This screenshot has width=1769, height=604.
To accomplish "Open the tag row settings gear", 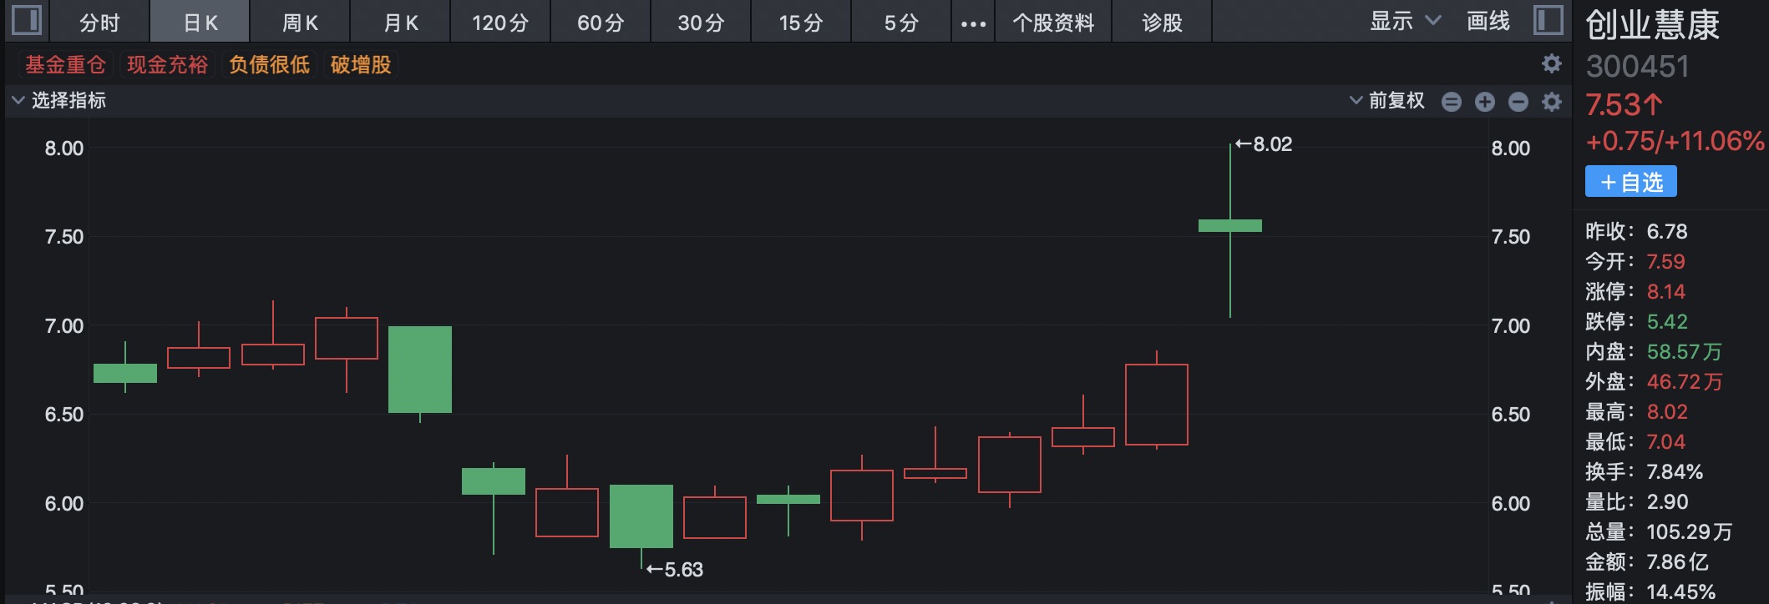I will pyautogui.click(x=1552, y=63).
